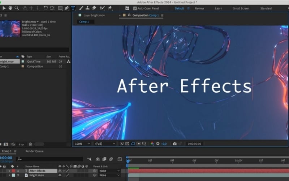The image size is (289, 181).
Task: Open the 100% magnification dropdown
Action: [82, 144]
